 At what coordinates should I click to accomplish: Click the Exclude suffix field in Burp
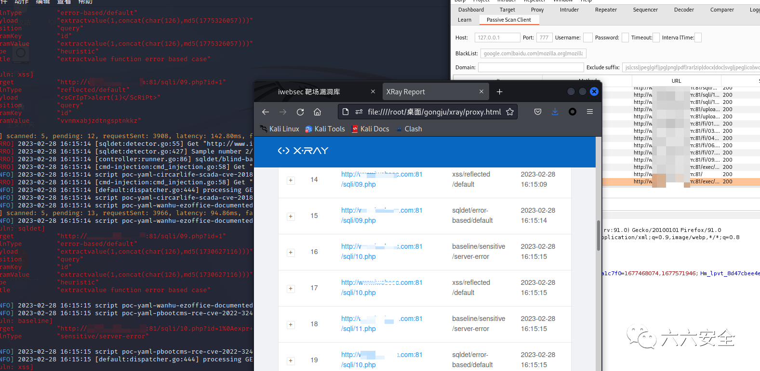pyautogui.click(x=691, y=67)
